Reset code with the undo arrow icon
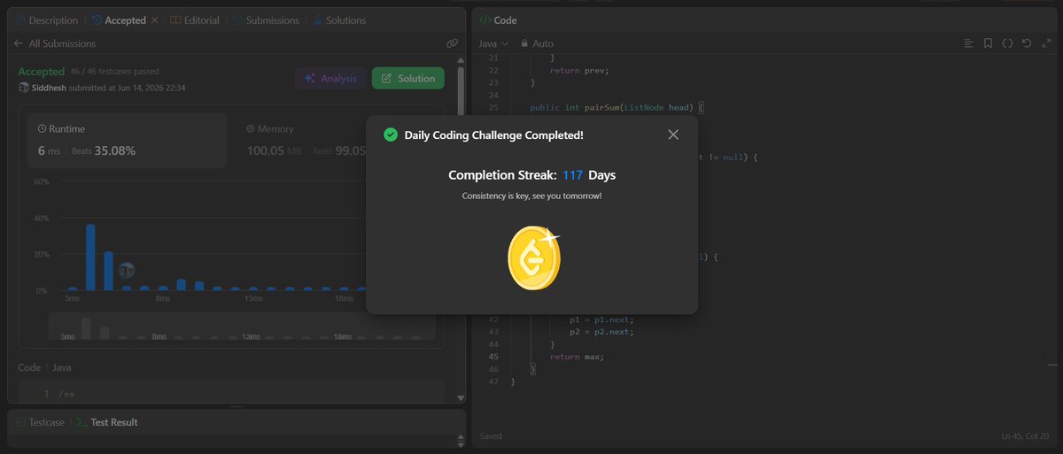 pos(1027,42)
